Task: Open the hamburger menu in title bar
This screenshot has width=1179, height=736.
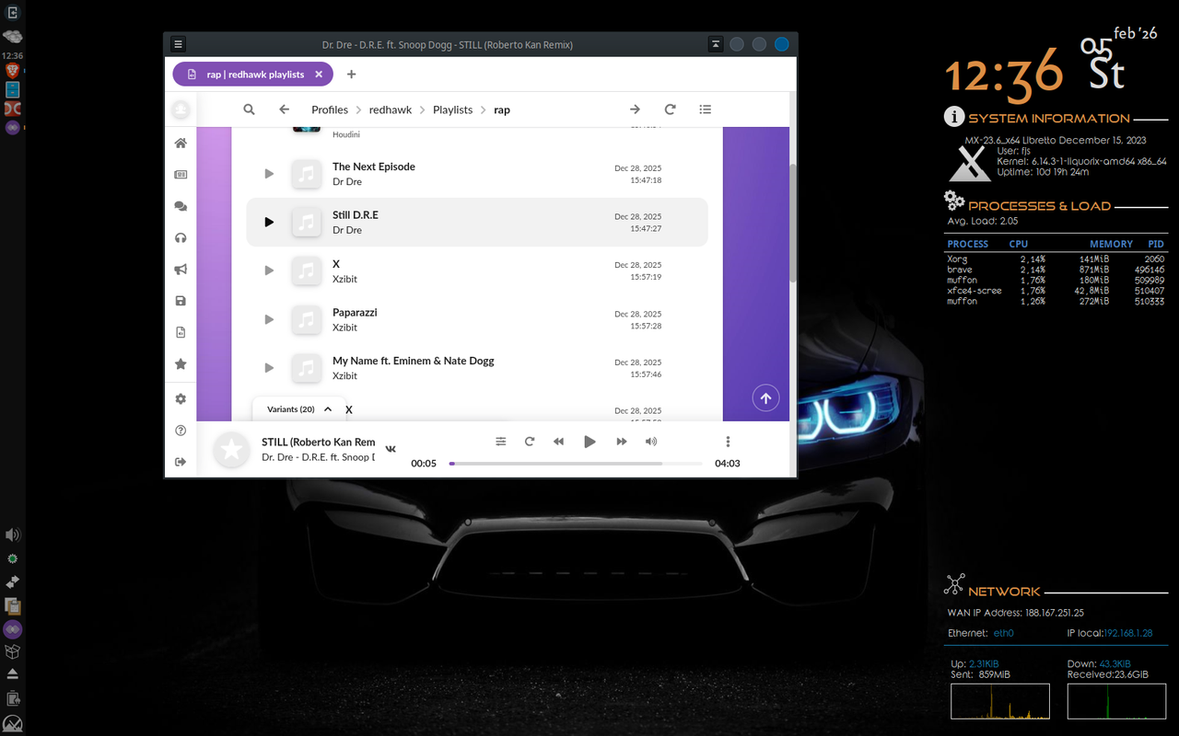Action: coord(179,44)
